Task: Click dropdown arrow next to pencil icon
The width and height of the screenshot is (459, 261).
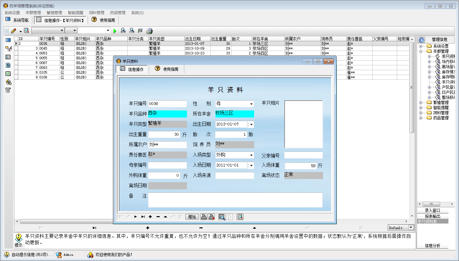Action: 20,31
